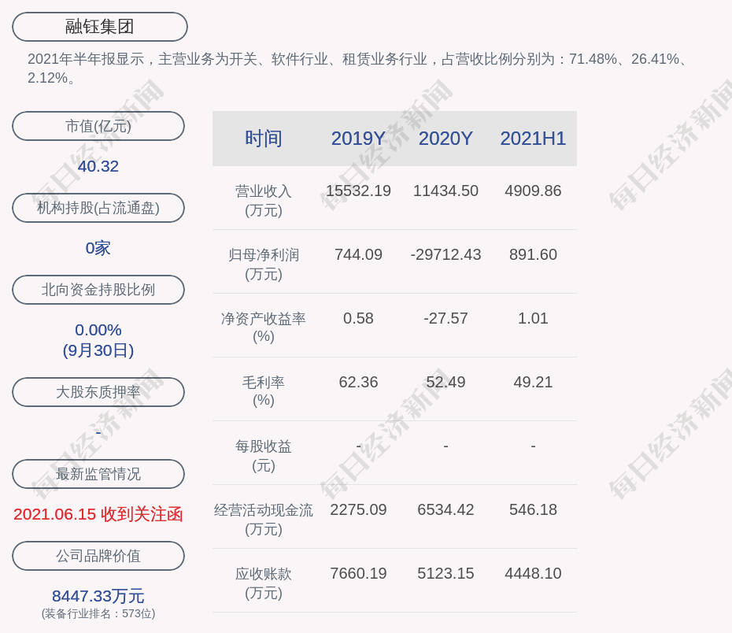The height and width of the screenshot is (633, 732).
Task: Click the red 2021.06.15 收到关注函 notice
Action: tap(98, 514)
